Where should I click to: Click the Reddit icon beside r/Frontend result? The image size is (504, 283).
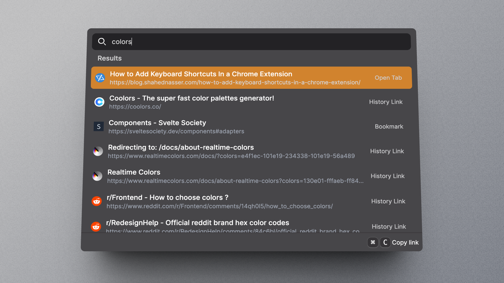point(97,201)
